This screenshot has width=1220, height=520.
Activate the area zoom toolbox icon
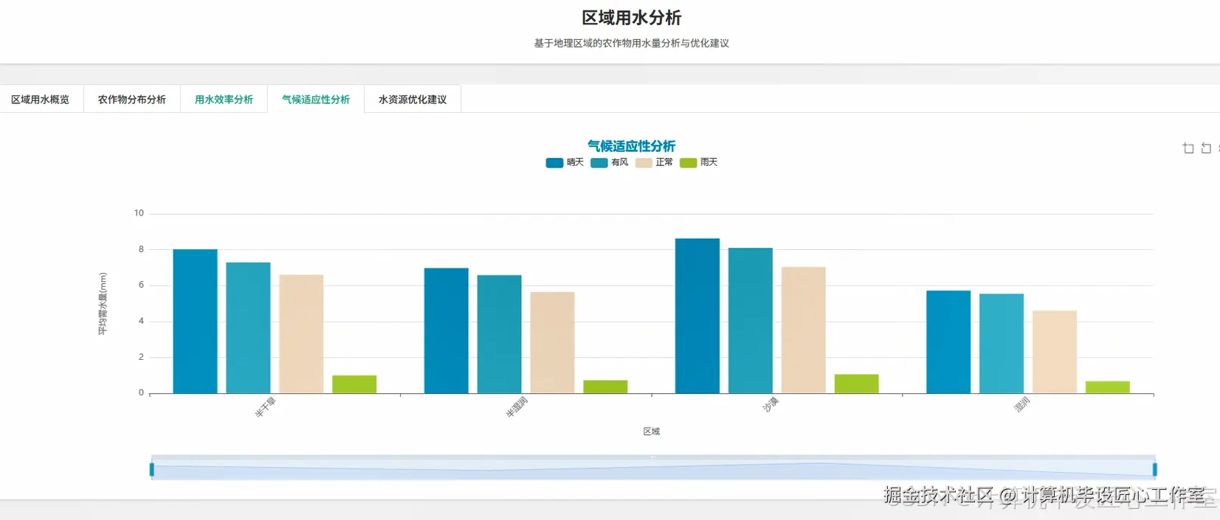pyautogui.click(x=1188, y=148)
